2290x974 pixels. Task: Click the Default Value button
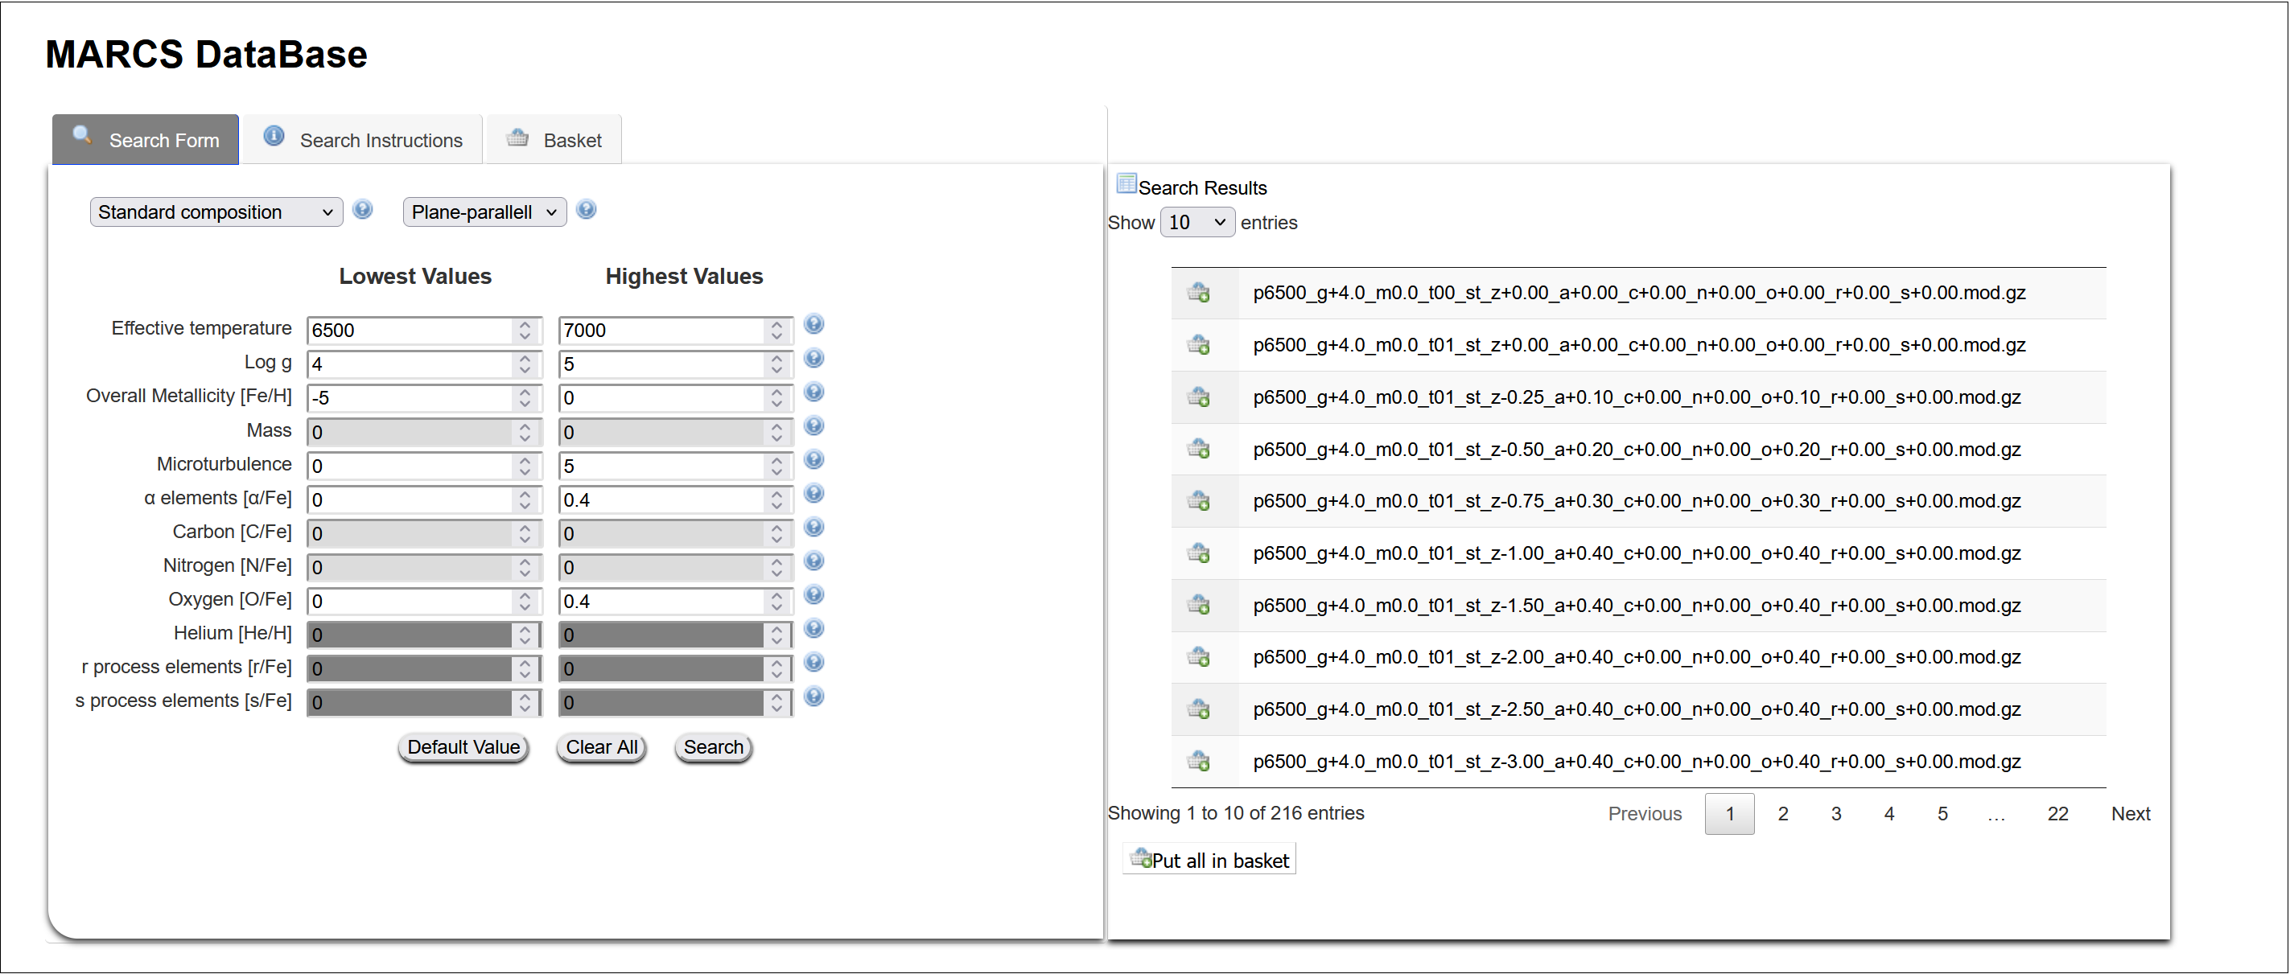pyautogui.click(x=463, y=747)
